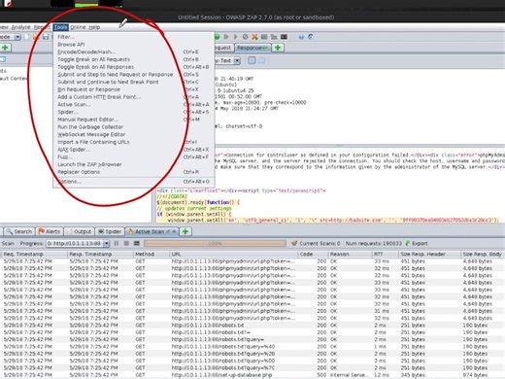Click the scan progress details icon
This screenshot has width=505, height=379.
tap(137, 243)
